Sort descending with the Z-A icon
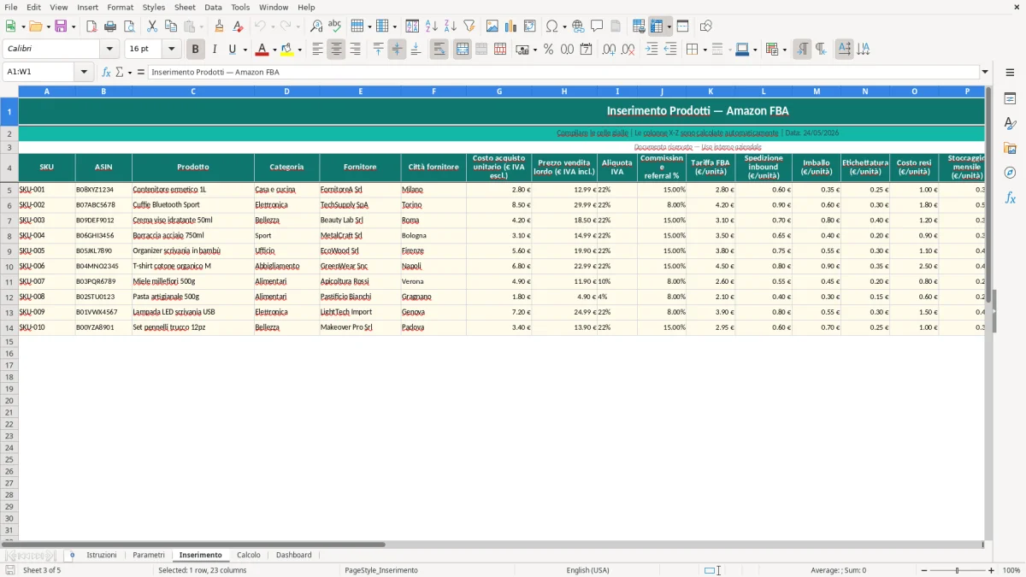 (x=450, y=26)
